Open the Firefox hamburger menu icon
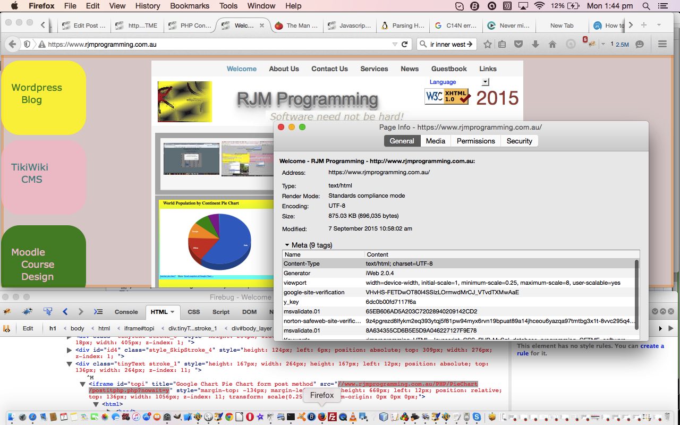The width and height of the screenshot is (680, 425). point(662,44)
